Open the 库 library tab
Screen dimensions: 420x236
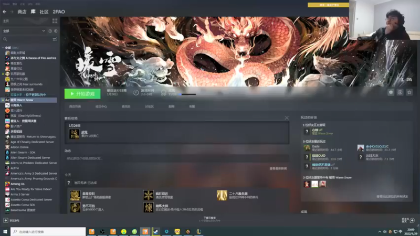tap(33, 12)
